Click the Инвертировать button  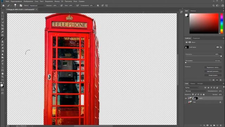(213, 75)
